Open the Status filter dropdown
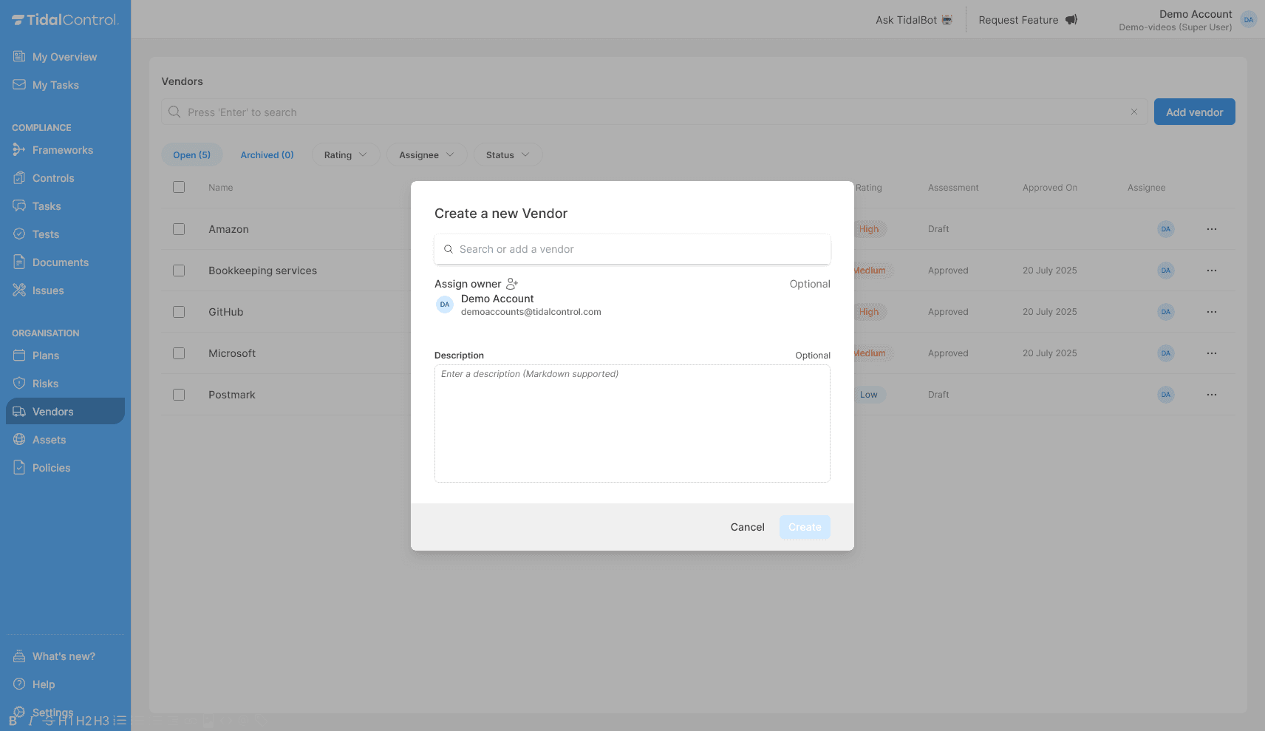The height and width of the screenshot is (731, 1265). [x=508, y=154]
